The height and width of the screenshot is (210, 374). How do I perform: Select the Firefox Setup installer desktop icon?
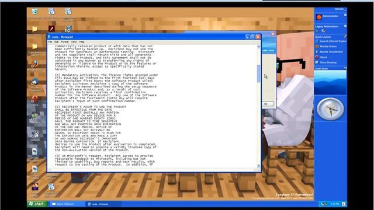tap(51, 12)
